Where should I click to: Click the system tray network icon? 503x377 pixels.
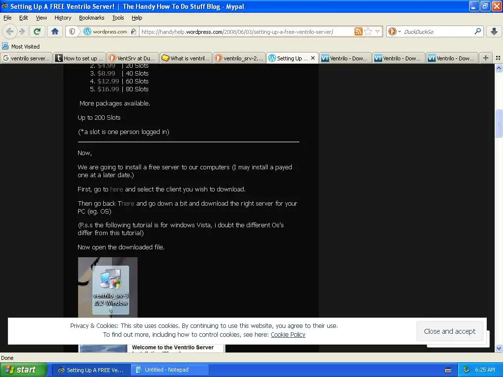(467, 370)
